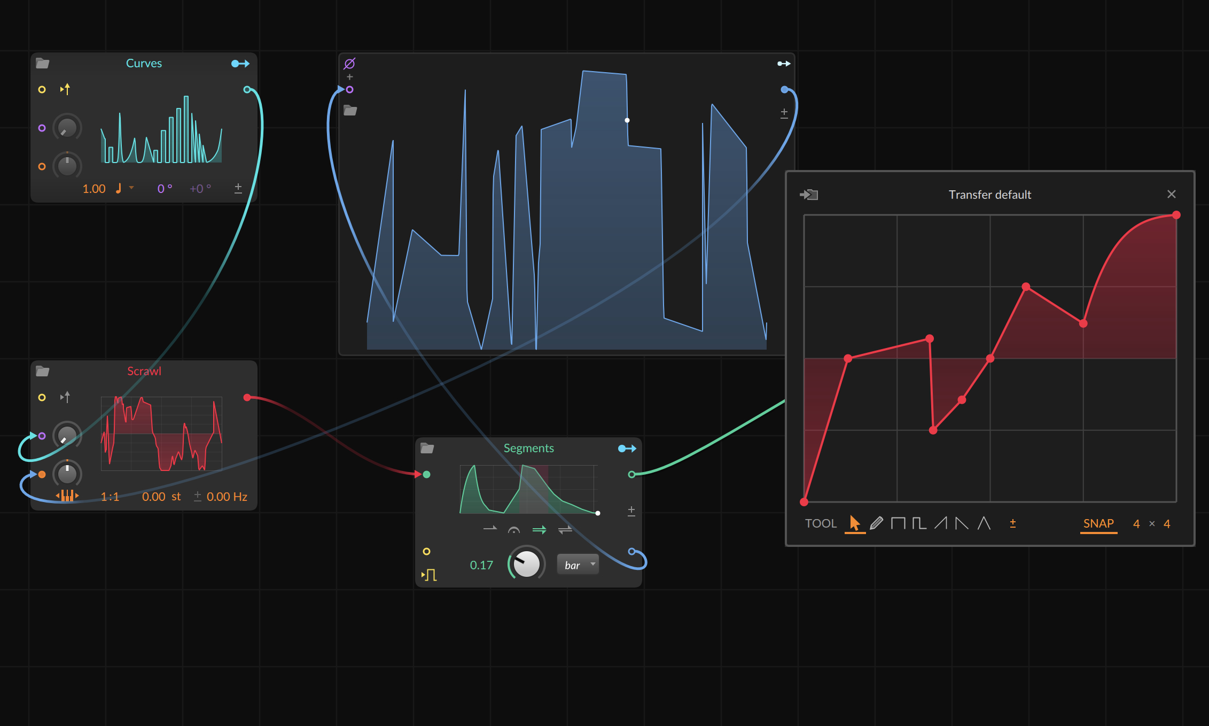The height and width of the screenshot is (726, 1209).
Task: Open the Curves preset folder browser
Action: click(42, 63)
